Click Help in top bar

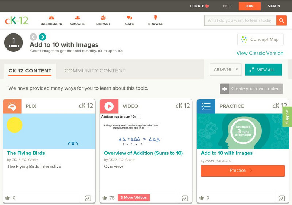pos(227,6)
